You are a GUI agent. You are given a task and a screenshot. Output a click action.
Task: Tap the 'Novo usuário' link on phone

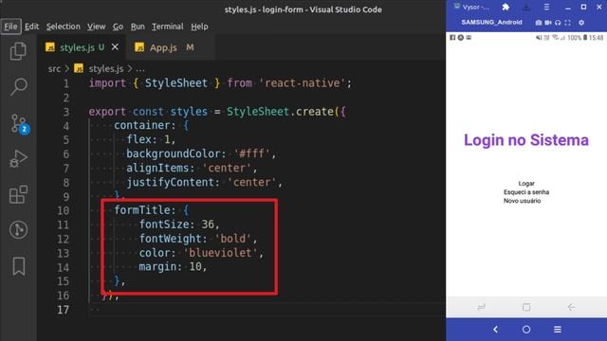tap(523, 201)
